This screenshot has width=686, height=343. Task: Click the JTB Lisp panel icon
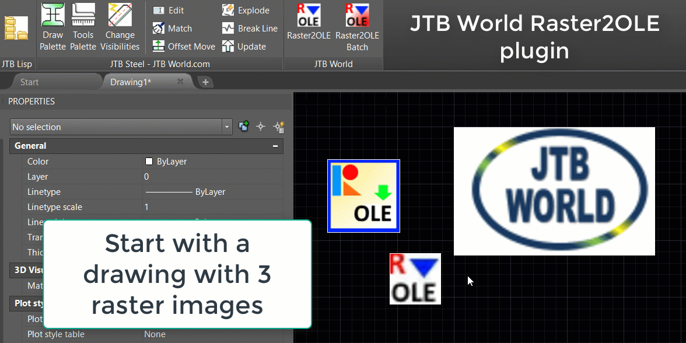[16, 28]
